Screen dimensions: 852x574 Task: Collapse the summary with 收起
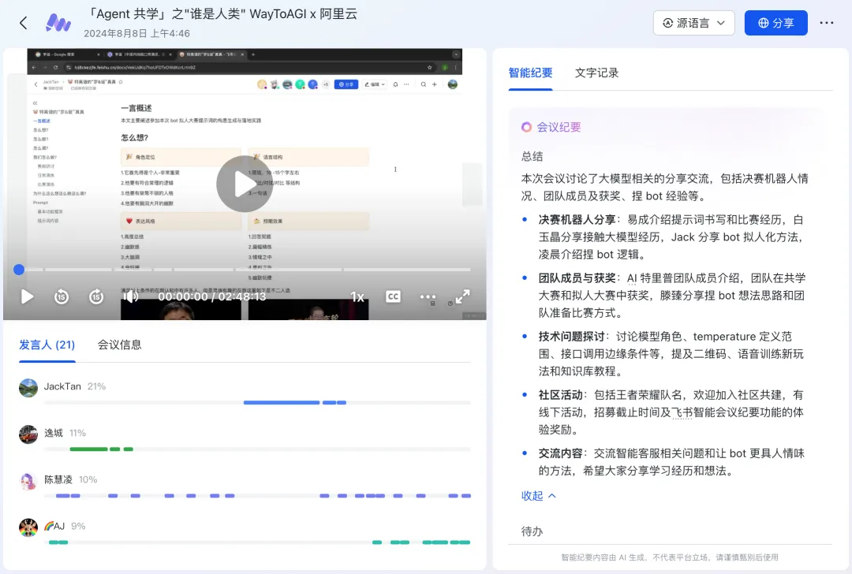(538, 496)
